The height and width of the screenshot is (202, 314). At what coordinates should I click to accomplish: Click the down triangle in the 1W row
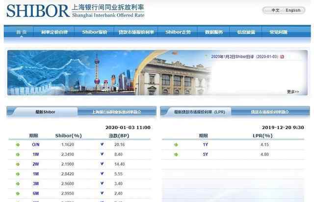coord(102,154)
